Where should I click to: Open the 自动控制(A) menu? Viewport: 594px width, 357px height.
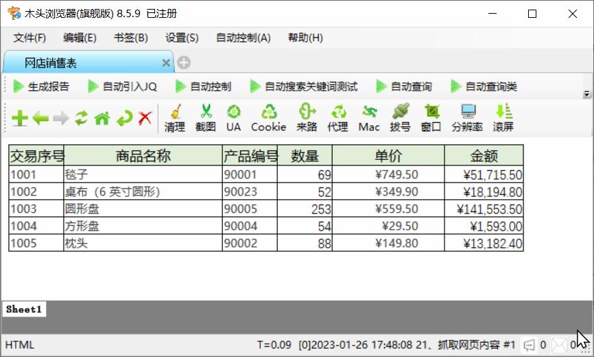(243, 38)
